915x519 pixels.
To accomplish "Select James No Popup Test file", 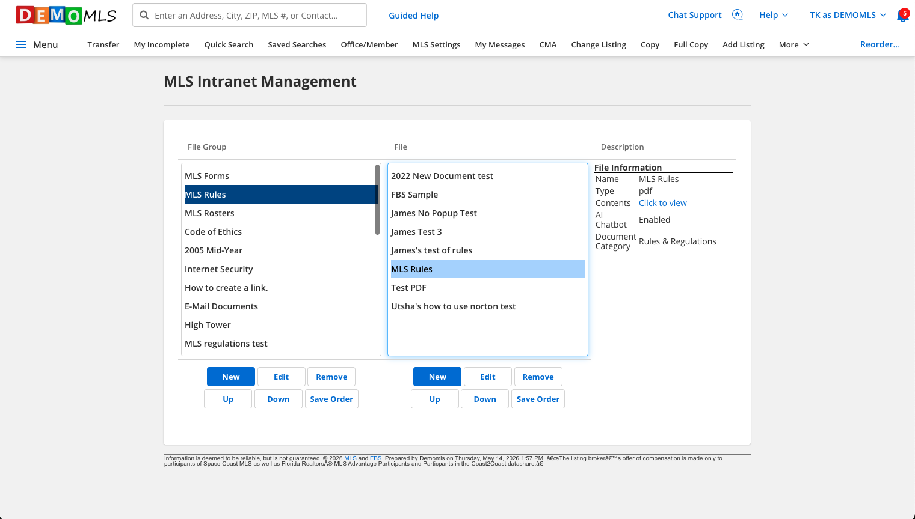I will tap(488, 213).
